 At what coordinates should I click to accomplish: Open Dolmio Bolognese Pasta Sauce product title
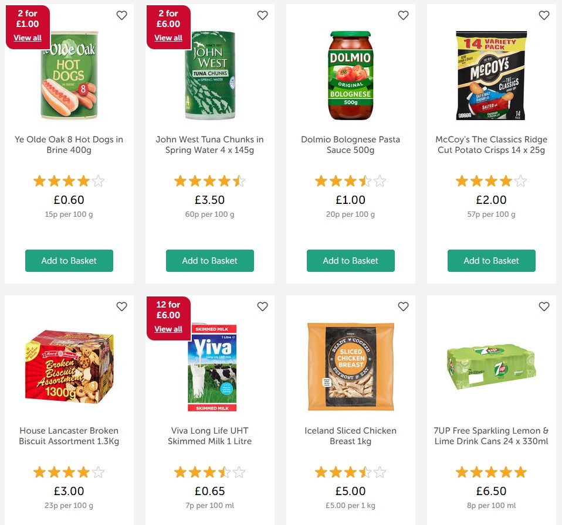pos(351,145)
